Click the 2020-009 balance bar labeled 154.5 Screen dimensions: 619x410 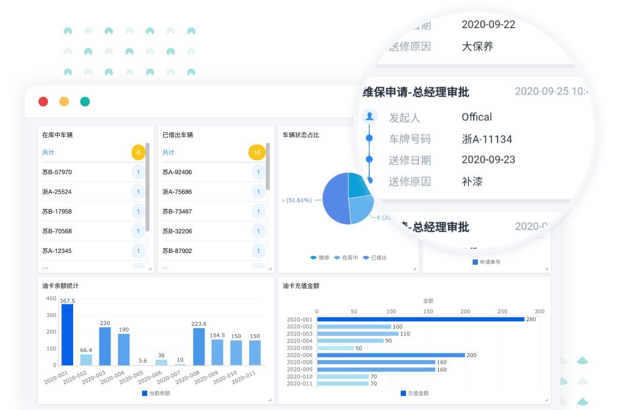coord(217,352)
